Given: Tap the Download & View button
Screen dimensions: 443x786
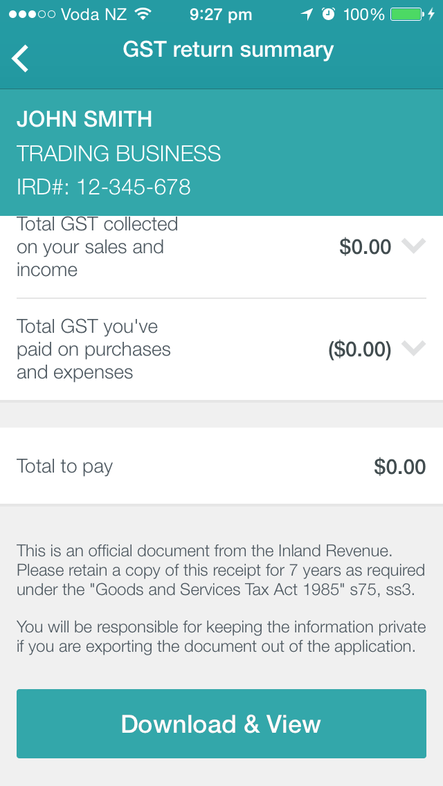Looking at the screenshot, I should tap(221, 724).
